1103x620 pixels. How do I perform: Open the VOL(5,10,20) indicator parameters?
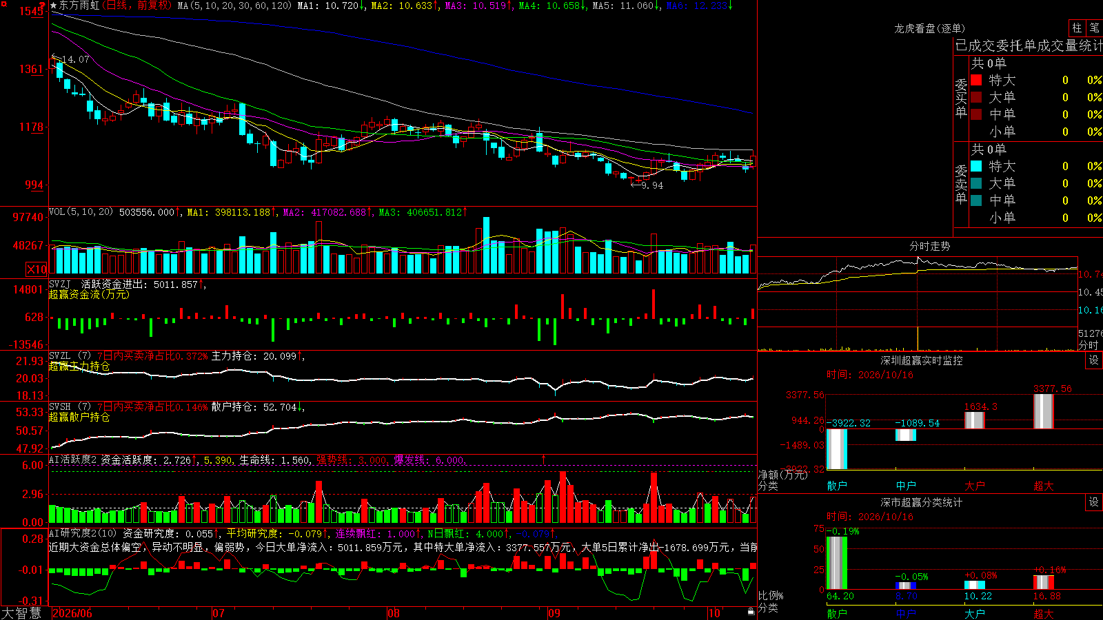pyautogui.click(x=81, y=212)
